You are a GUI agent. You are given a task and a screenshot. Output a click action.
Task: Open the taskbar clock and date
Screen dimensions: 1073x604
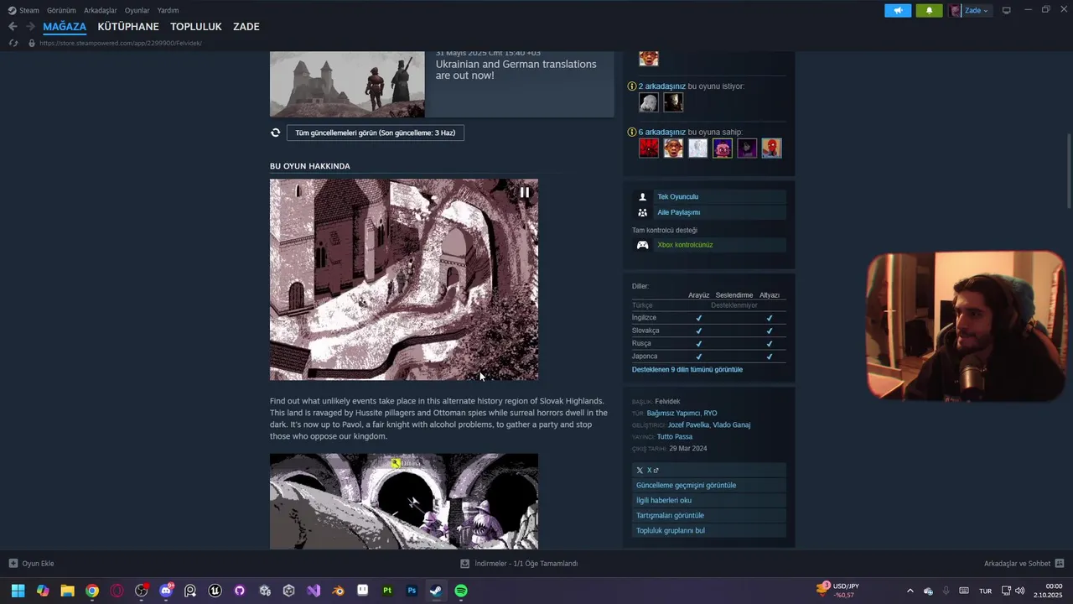pyautogui.click(x=1048, y=591)
